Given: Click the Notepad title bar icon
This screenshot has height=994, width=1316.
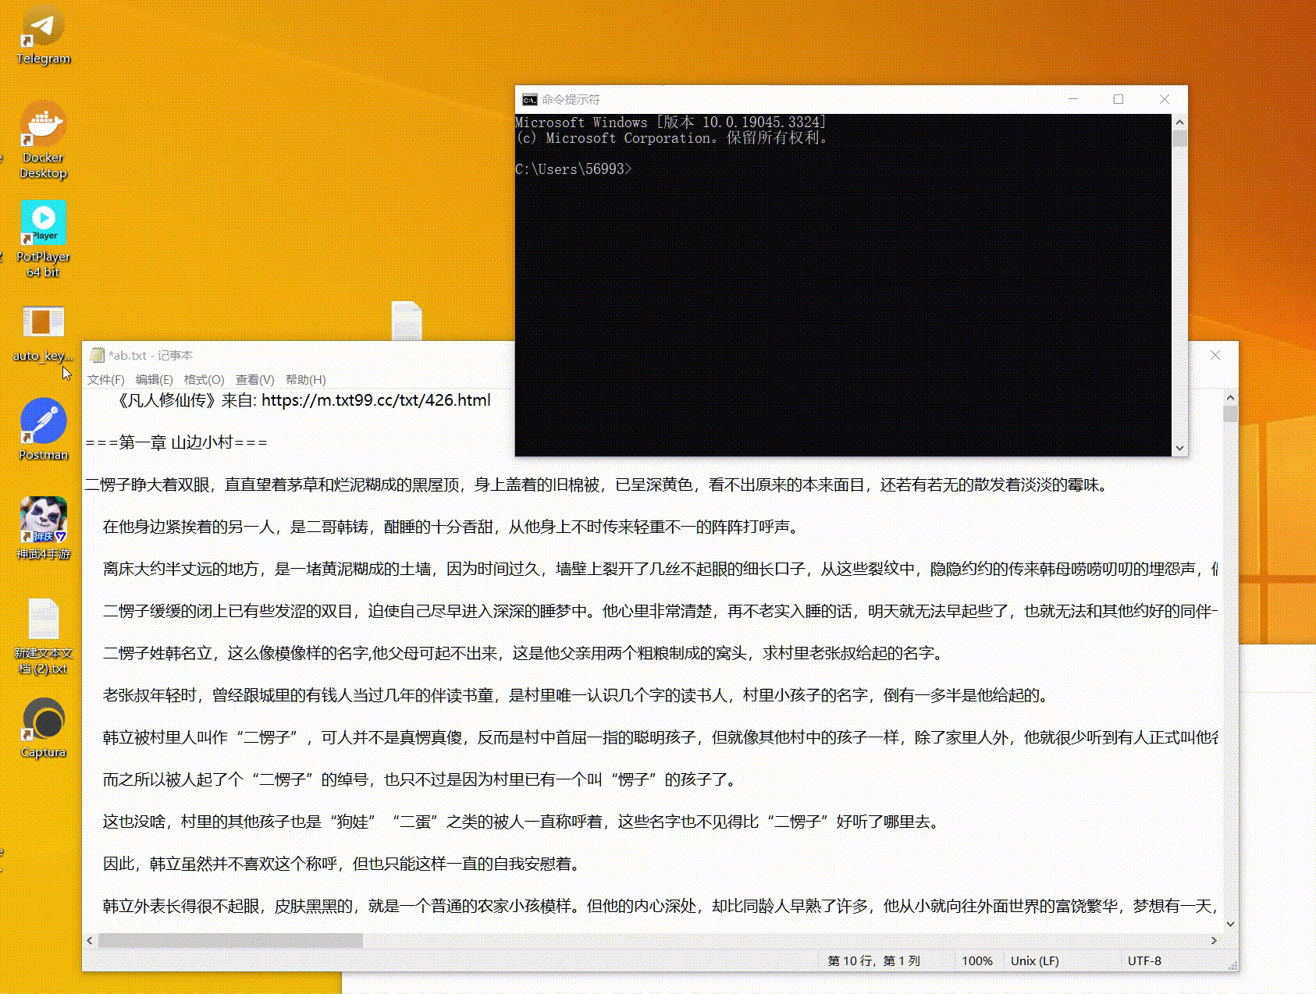Looking at the screenshot, I should point(98,355).
